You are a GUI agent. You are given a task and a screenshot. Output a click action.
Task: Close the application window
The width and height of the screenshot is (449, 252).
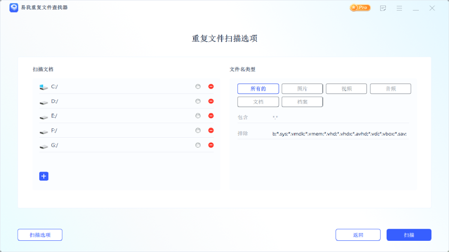coord(432,8)
